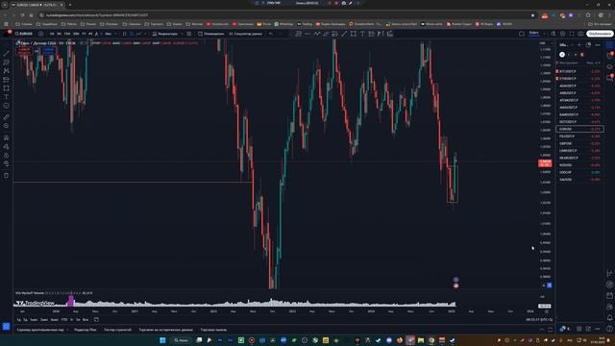Select EURUSD row in the watchlist

click(x=579, y=129)
